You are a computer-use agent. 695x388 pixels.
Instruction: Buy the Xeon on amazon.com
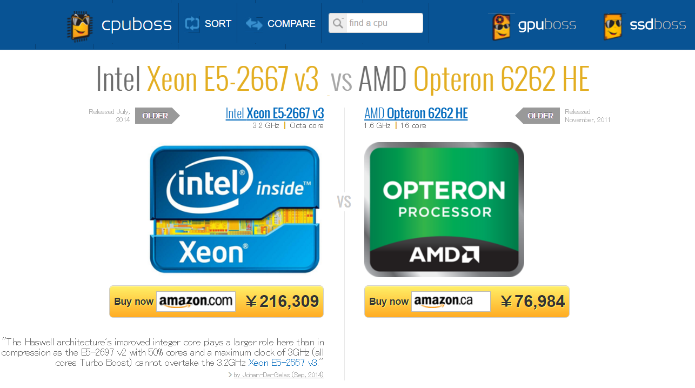[x=216, y=302]
